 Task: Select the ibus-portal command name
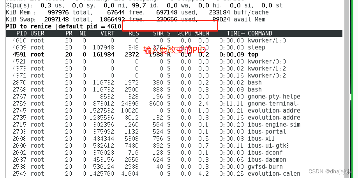(267, 132)
